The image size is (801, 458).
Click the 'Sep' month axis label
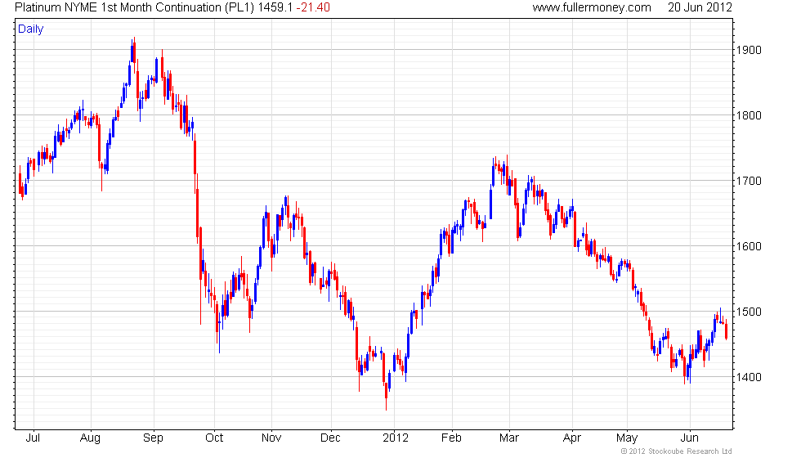tap(154, 438)
